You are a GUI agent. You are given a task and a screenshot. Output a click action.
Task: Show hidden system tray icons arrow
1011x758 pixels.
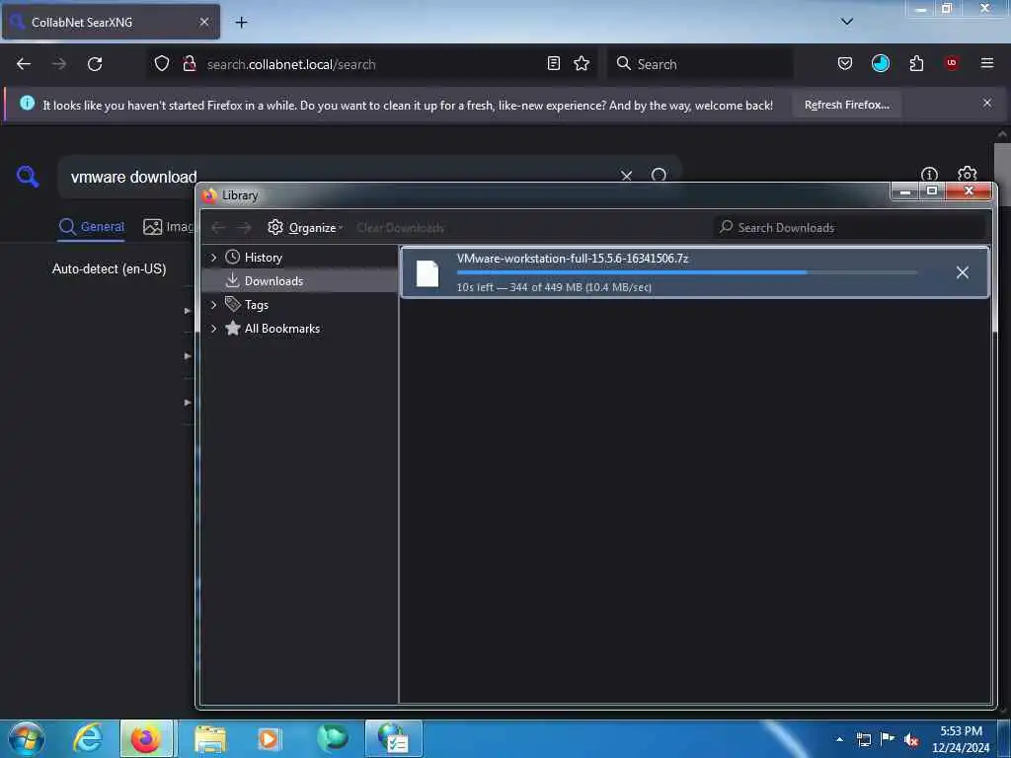coord(839,739)
